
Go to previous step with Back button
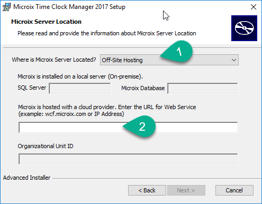click(x=147, y=190)
